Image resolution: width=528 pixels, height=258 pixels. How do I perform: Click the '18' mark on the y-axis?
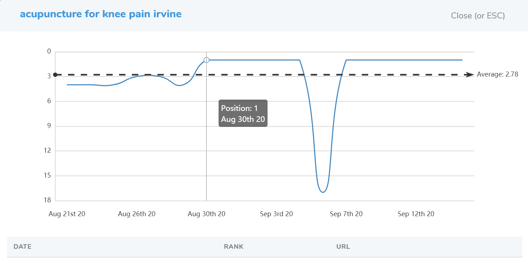[x=46, y=200]
